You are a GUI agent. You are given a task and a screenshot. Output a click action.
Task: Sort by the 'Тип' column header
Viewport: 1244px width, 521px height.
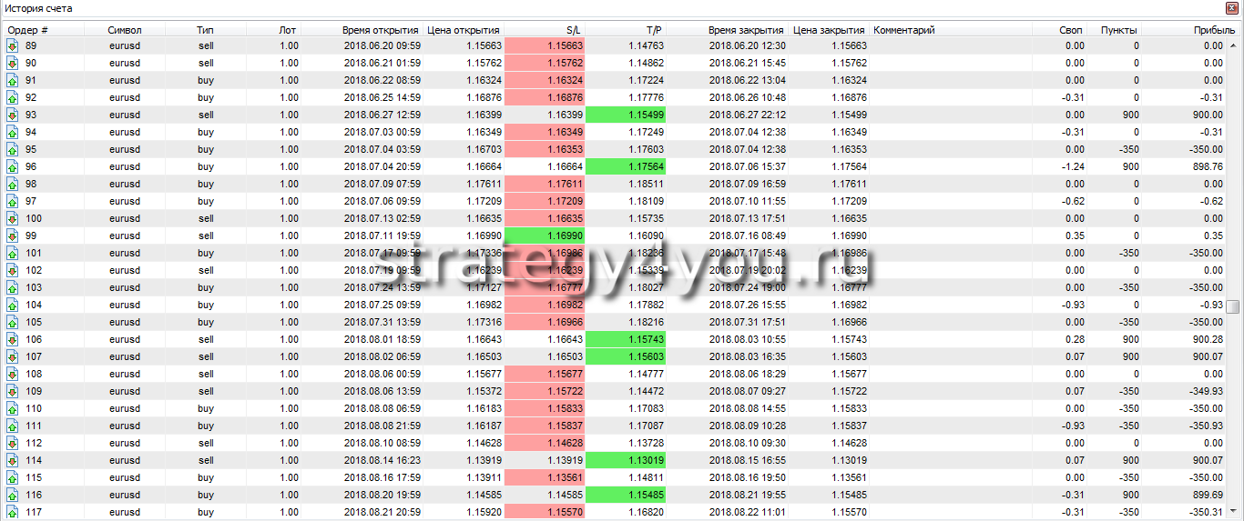[206, 30]
